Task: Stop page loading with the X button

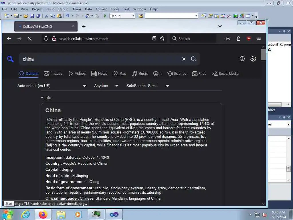Action: 30,39
